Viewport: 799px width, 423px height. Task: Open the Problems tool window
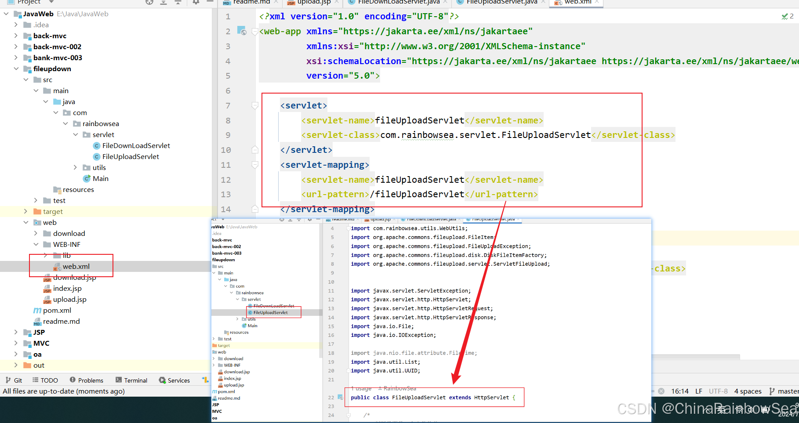point(87,380)
